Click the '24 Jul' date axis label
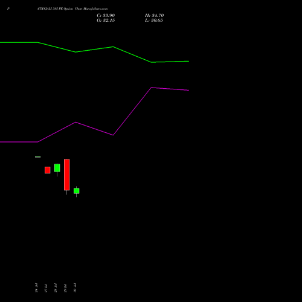302x302 pixels. (36, 288)
